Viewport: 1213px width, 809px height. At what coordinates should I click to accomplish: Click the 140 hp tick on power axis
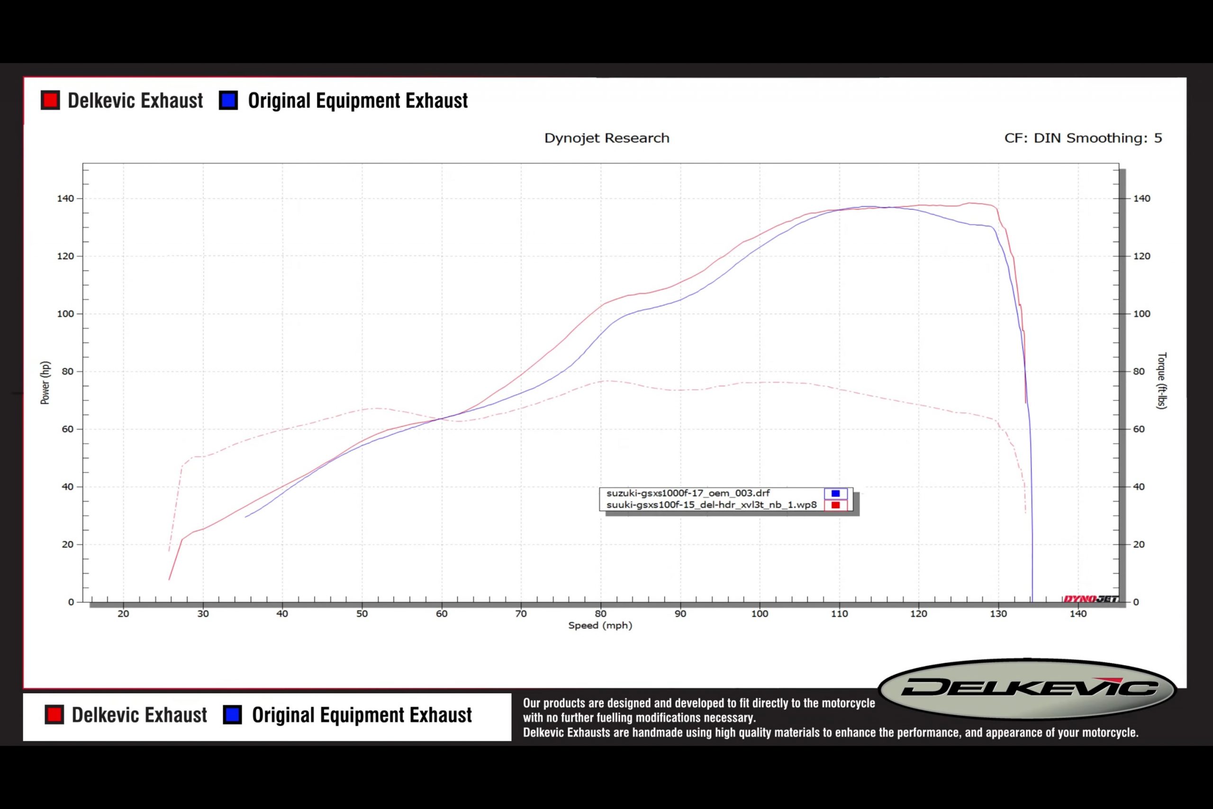(x=65, y=199)
